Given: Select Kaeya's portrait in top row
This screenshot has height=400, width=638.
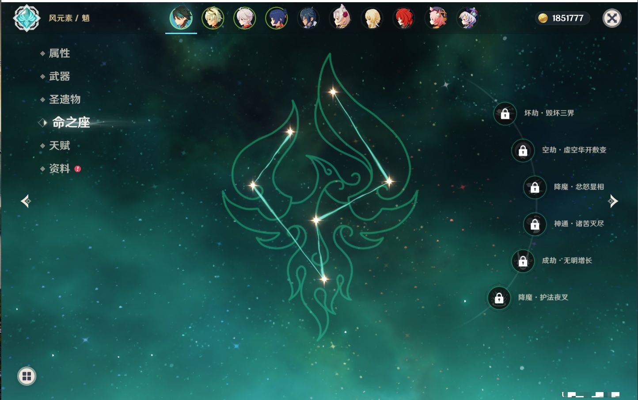Looking at the screenshot, I should [x=308, y=19].
